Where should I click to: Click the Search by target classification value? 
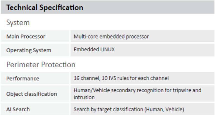tap(129, 109)
